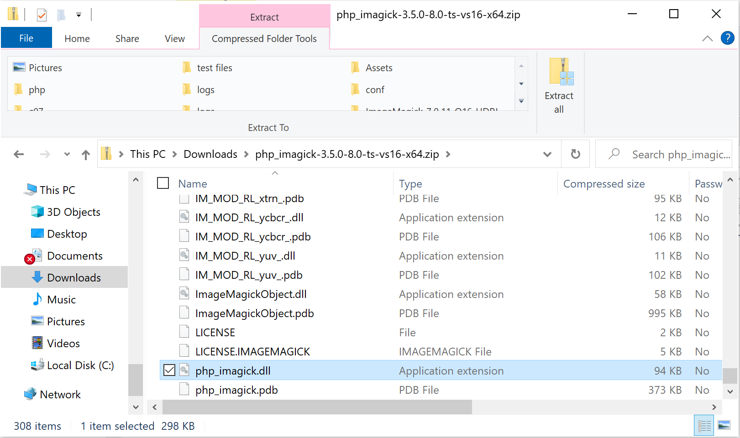Switch to large icons view in status bar
Image resolution: width=740 pixels, height=438 pixels.
point(724,425)
